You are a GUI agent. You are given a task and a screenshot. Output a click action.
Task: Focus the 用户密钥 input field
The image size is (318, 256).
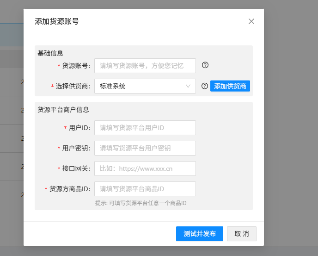click(145, 148)
